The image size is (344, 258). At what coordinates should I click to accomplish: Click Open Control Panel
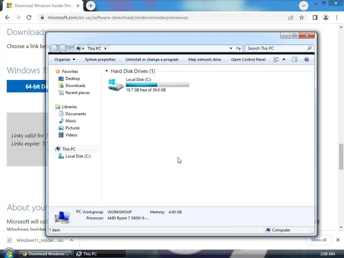pos(248,59)
